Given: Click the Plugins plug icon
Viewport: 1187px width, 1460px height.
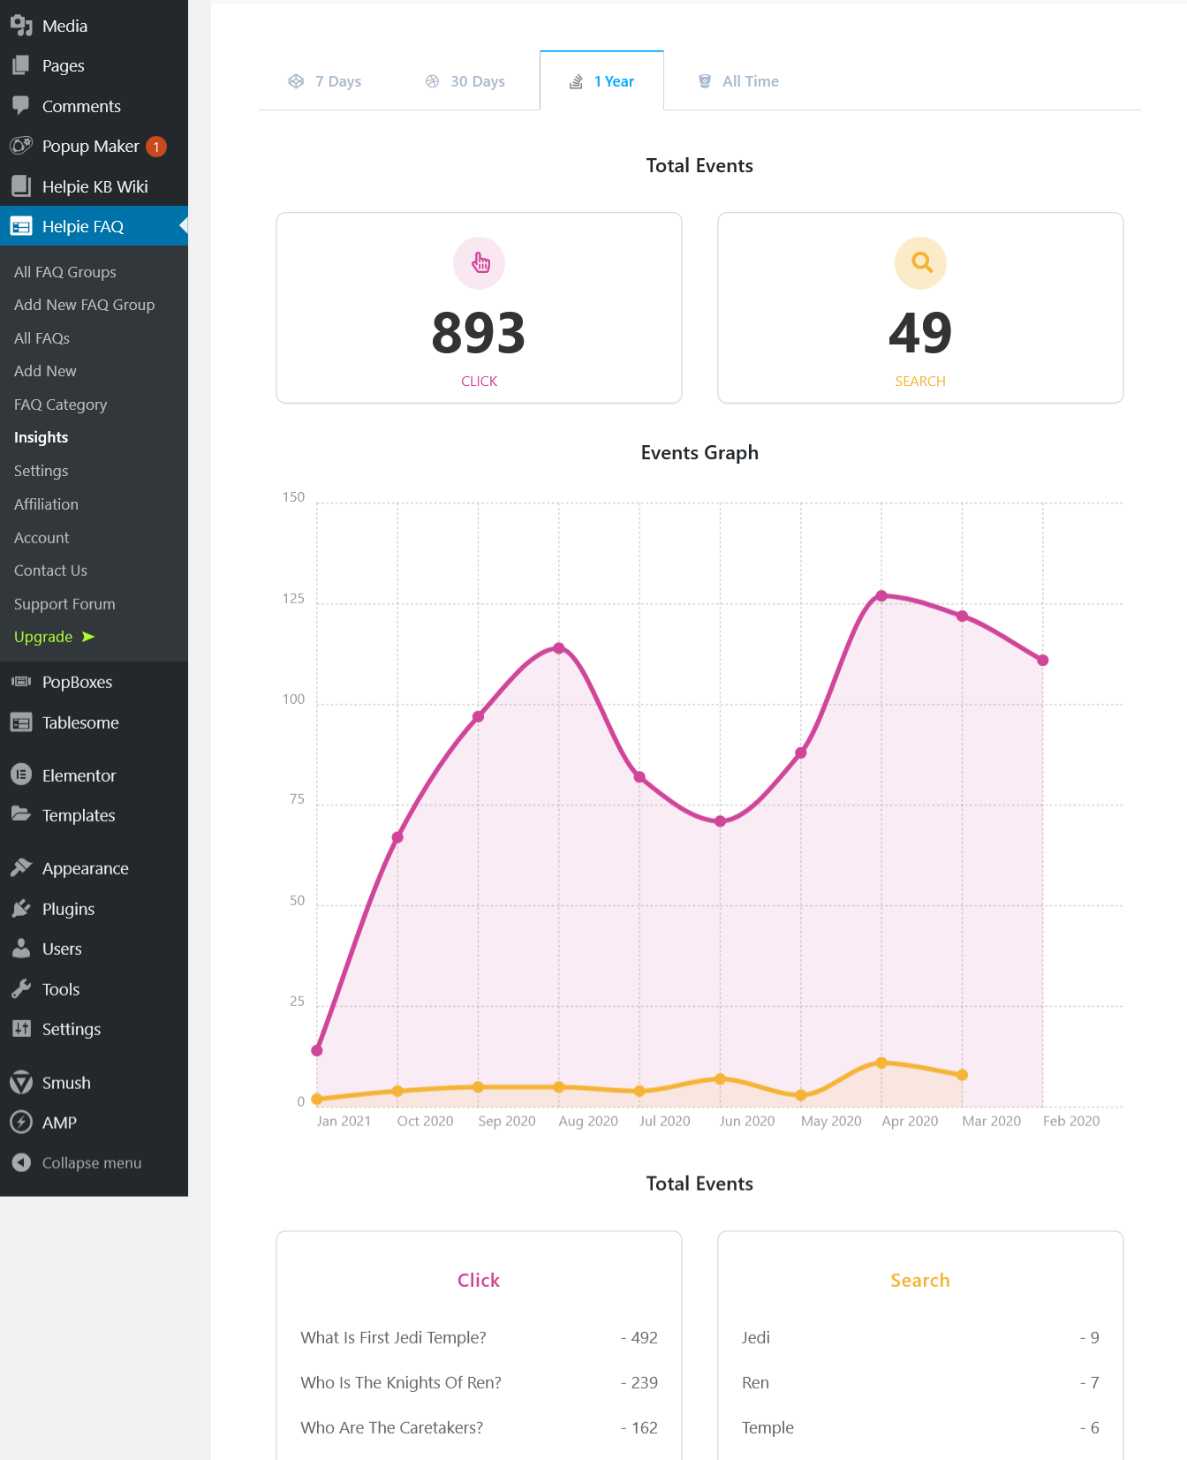Looking at the screenshot, I should [x=21, y=908].
